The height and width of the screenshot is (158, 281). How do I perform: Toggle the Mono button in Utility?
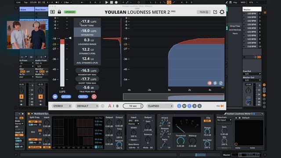pyautogui.click(x=133, y=140)
